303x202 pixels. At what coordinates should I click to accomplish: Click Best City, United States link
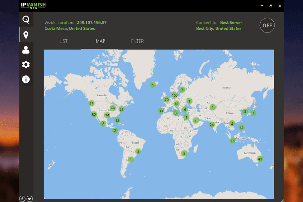click(x=218, y=29)
